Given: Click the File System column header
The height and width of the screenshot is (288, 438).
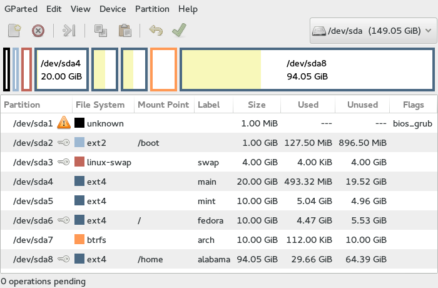Looking at the screenshot, I should tap(100, 105).
